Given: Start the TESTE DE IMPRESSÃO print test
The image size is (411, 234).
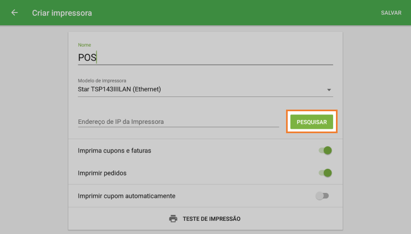Looking at the screenshot, I should [x=212, y=219].
